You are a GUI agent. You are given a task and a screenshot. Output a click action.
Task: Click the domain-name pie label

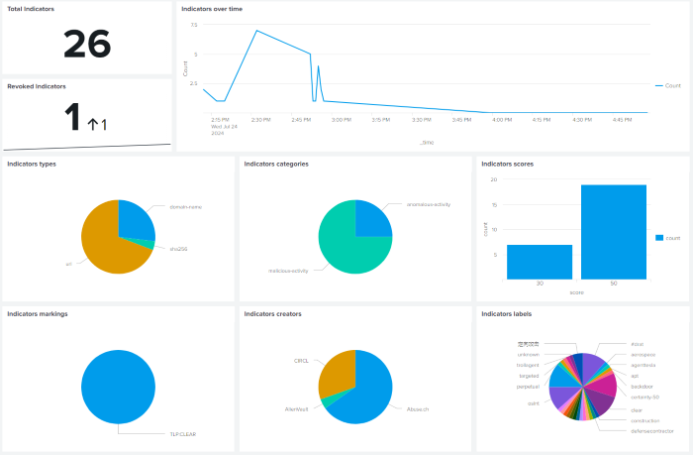tap(186, 207)
